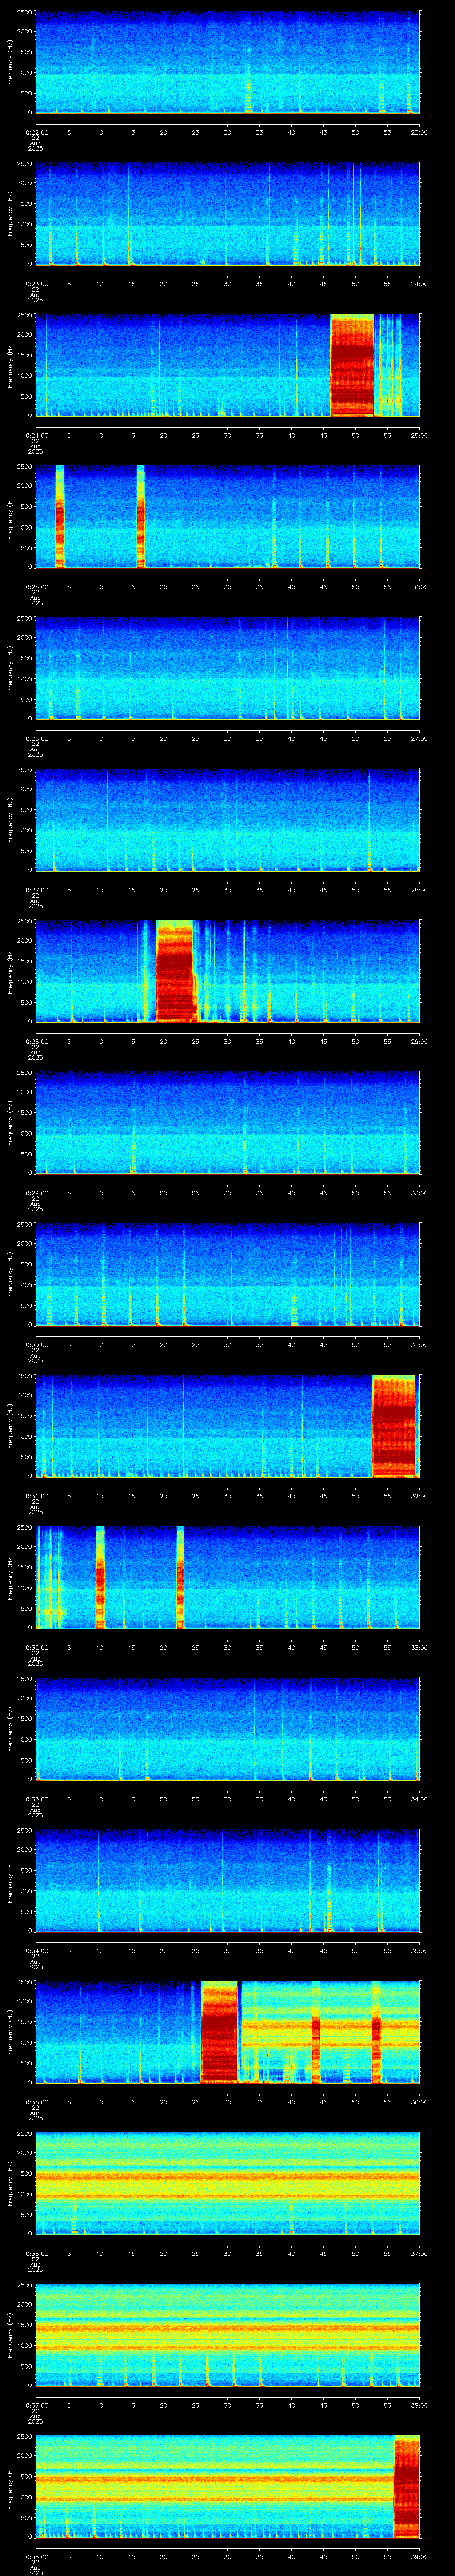Click the '0:22:00' start time label
Viewport: 455px width, 2576px height.
tap(36, 132)
